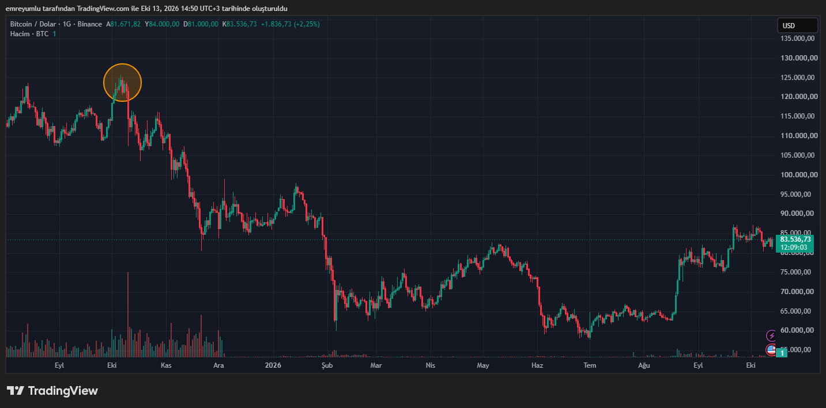Click the Tem month label on time axis
Screen dimensions: 826x408
pyautogui.click(x=590, y=365)
